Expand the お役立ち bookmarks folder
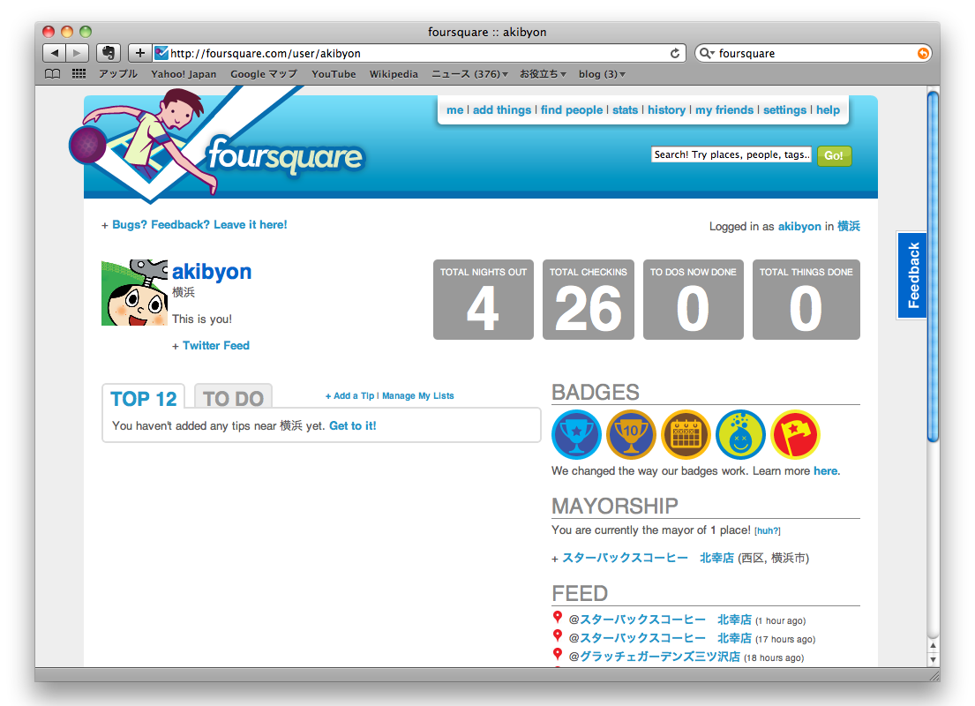Viewport: 975px width, 706px height. (x=543, y=74)
